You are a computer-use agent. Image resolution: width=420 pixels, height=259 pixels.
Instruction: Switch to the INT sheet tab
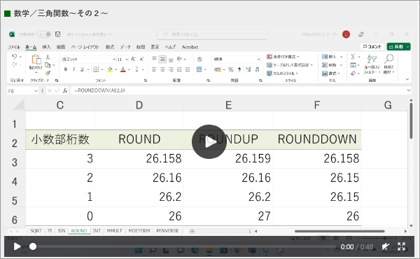click(x=97, y=230)
